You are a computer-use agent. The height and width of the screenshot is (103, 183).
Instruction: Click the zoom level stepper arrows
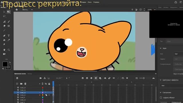pyautogui.click(x=144, y=10)
